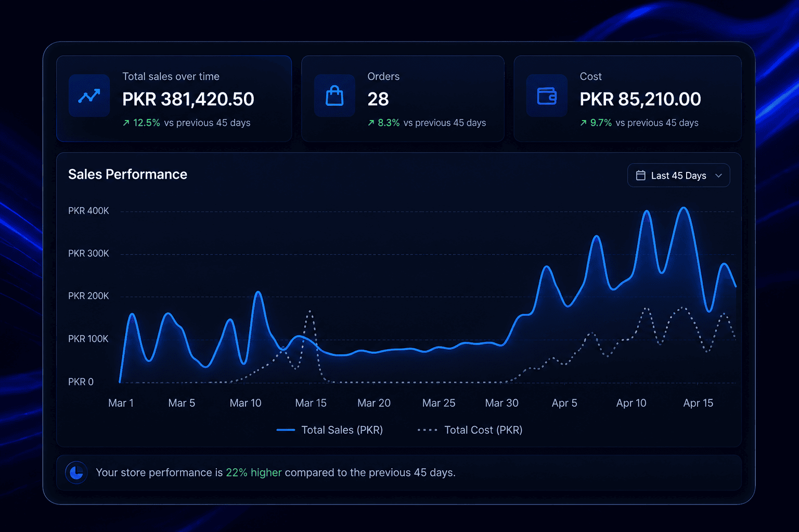Click the dotted Total Cost legend line

[427, 430]
